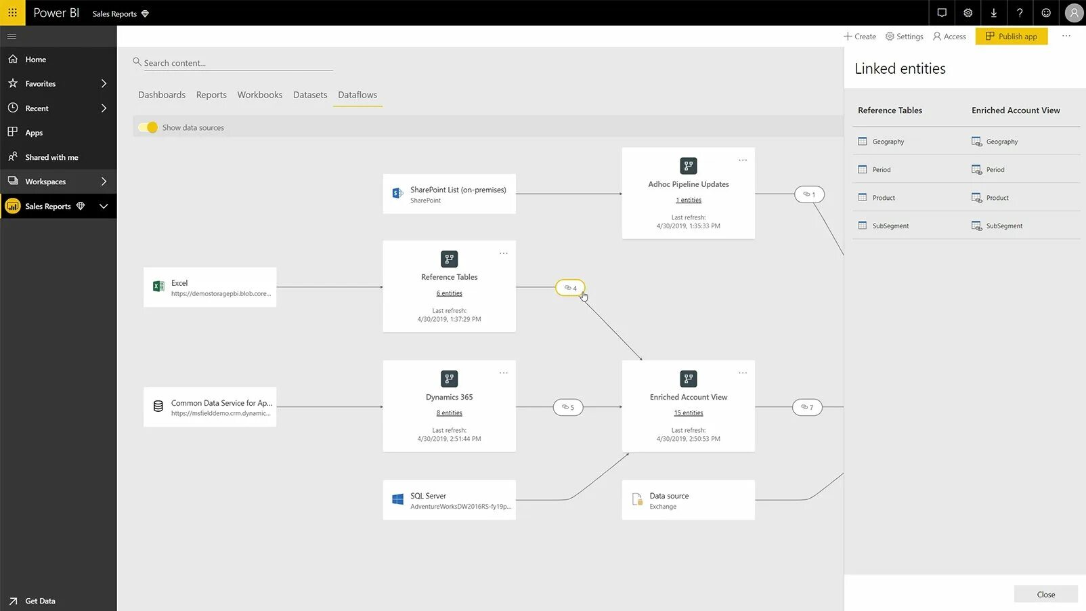Expand the Recent flyout arrow
Viewport: 1086px width, 611px height.
pos(104,108)
